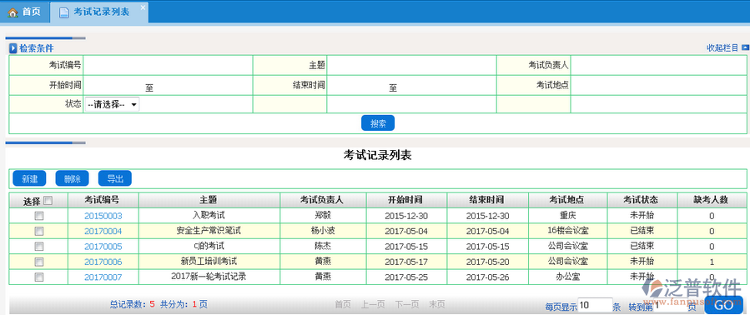The height and width of the screenshot is (315, 750).
Task: Toggle the select-all checkbox in header
Action: pos(48,200)
